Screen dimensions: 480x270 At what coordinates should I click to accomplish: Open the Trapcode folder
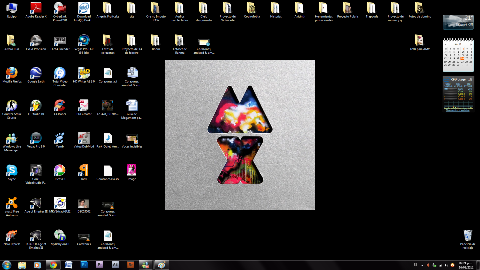pyautogui.click(x=372, y=10)
